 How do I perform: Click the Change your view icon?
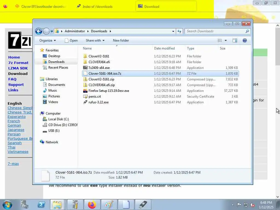[220, 40]
